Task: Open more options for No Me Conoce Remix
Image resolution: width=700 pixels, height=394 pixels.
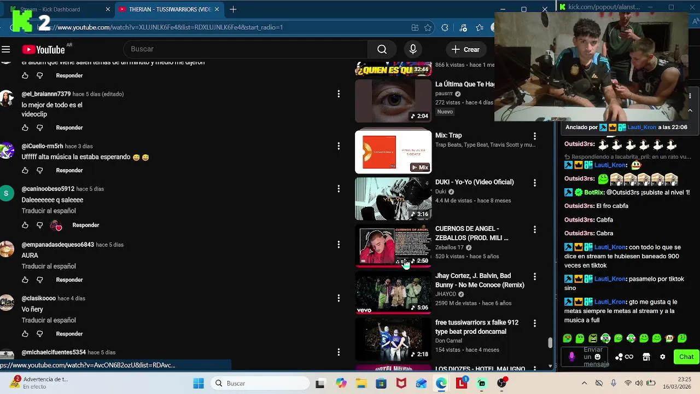Action: [x=535, y=277]
